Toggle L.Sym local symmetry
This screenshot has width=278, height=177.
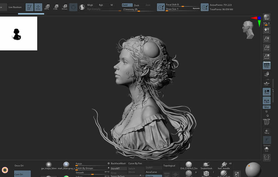pyautogui.click(x=267, y=101)
